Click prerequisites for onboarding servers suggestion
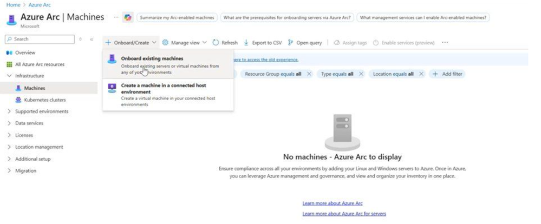This screenshot has height=224, width=541. tap(287, 17)
